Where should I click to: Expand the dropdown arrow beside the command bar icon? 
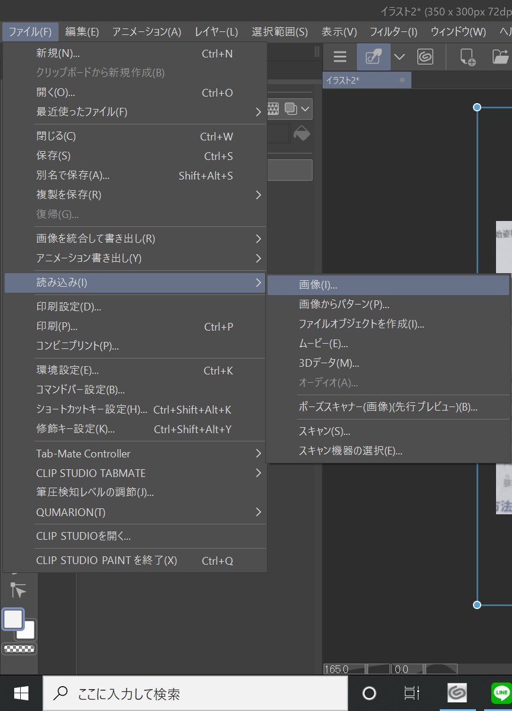point(400,57)
